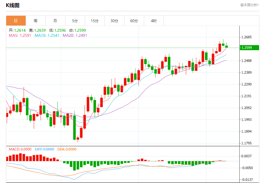Click the -0.0050 MACD axis label

pos(247,168)
